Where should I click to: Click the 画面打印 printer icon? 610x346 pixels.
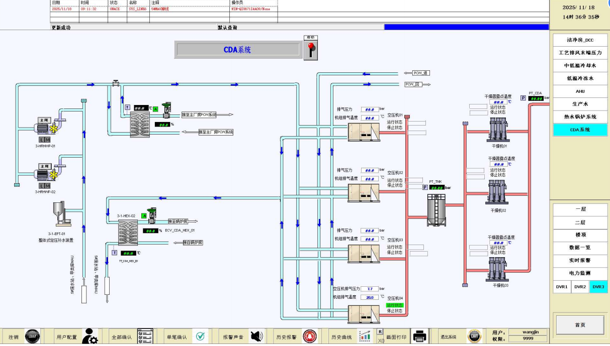[x=420, y=336]
